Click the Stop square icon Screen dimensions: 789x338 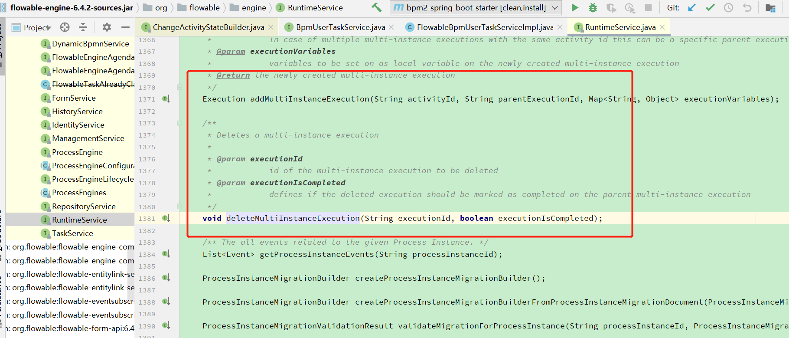coord(648,7)
